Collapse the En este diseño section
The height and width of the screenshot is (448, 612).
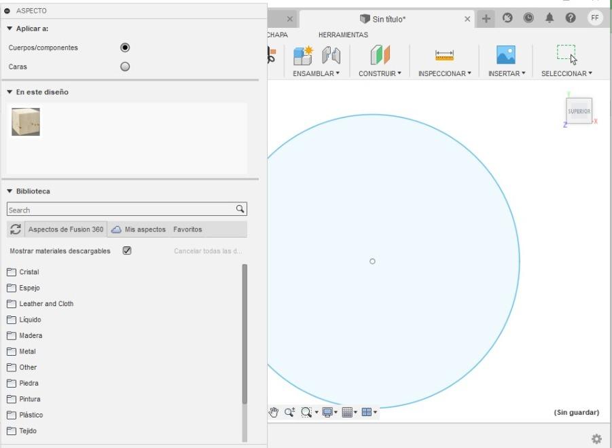click(10, 92)
